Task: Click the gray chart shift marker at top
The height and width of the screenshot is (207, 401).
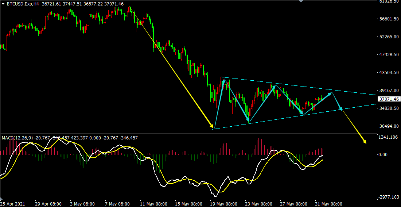Action: pyautogui.click(x=300, y=1)
